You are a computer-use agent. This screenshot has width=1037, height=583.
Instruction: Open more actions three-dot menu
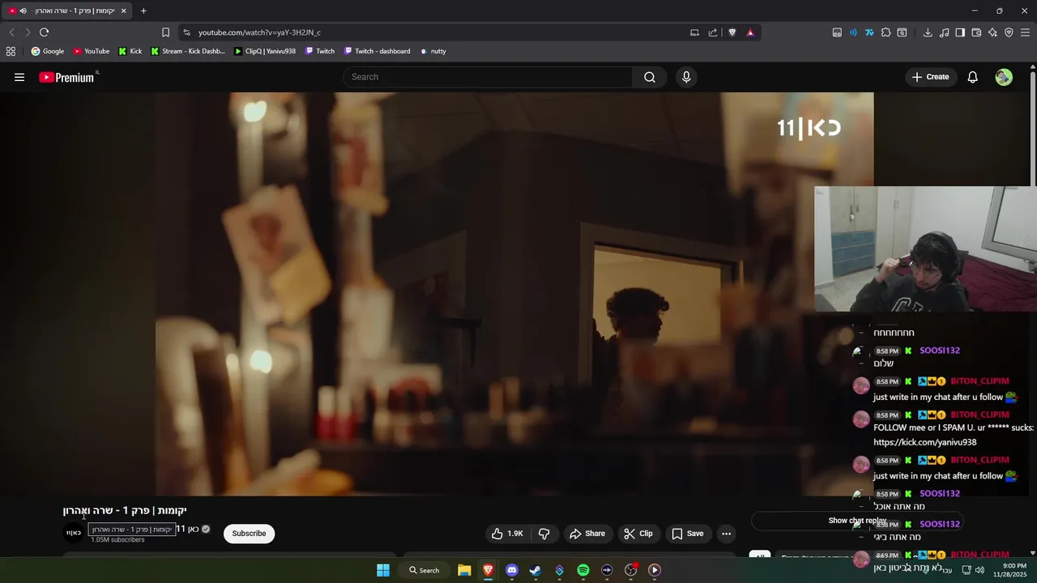click(726, 534)
